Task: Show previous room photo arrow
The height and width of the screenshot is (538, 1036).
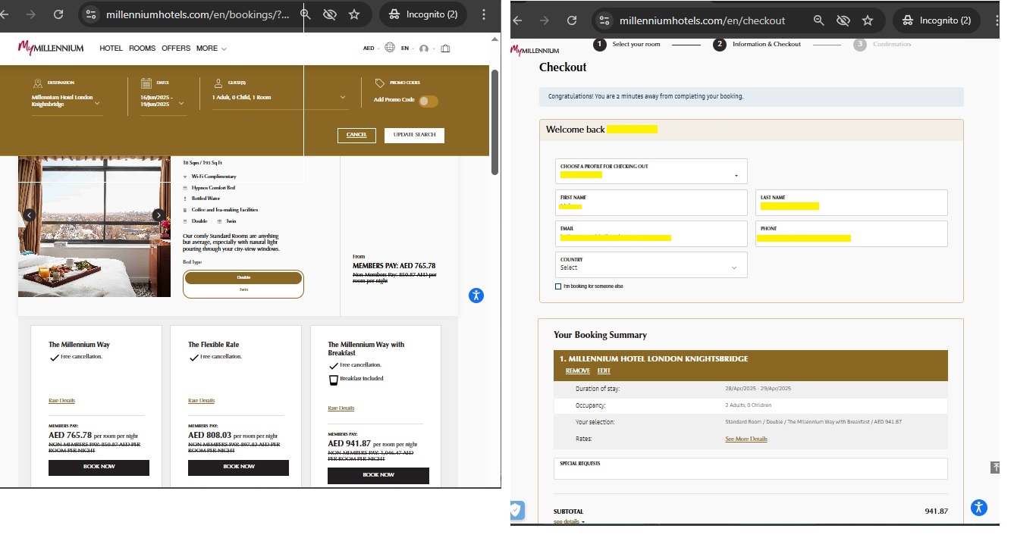Action: coord(29,215)
